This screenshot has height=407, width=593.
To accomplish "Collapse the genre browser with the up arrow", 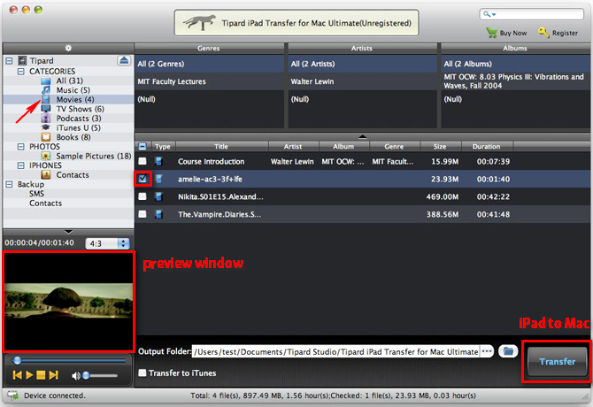I will [362, 136].
